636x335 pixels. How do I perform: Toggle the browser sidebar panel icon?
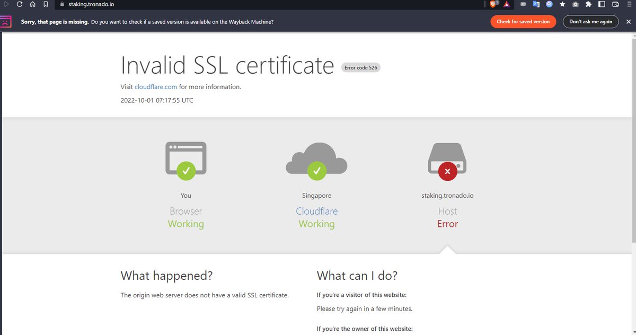click(602, 4)
